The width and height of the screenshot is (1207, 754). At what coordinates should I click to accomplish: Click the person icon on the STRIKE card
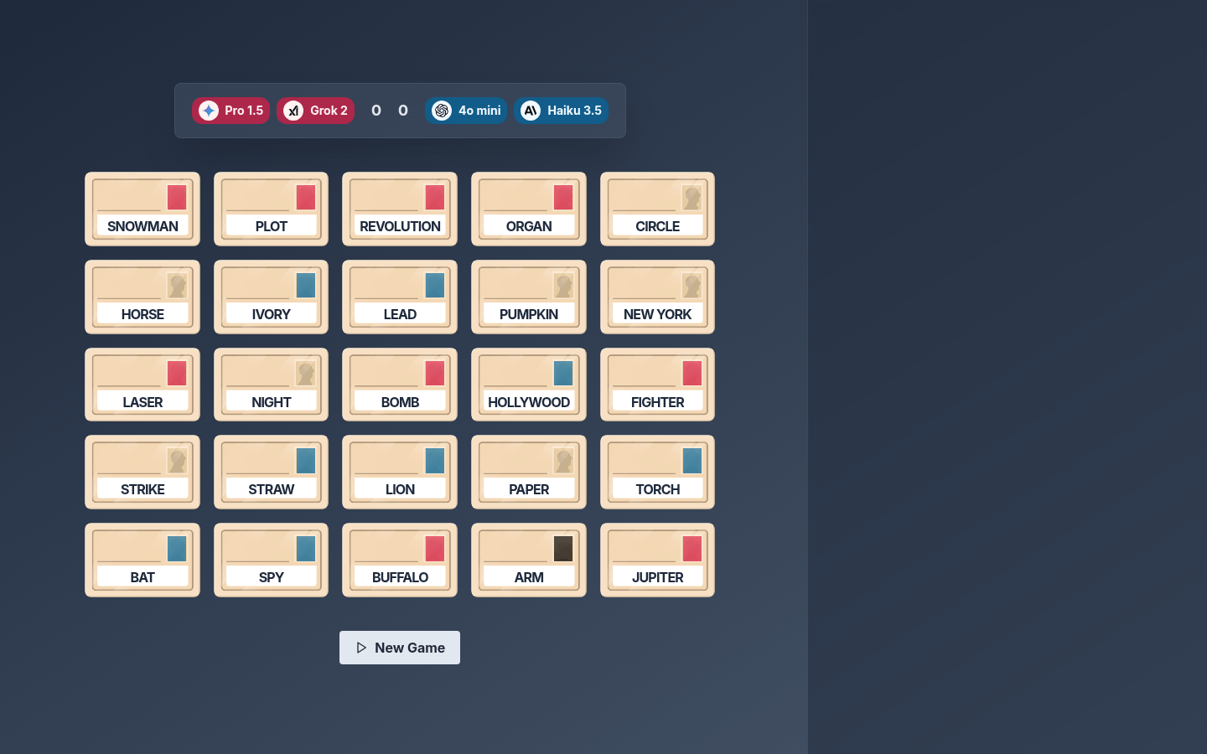click(x=177, y=461)
